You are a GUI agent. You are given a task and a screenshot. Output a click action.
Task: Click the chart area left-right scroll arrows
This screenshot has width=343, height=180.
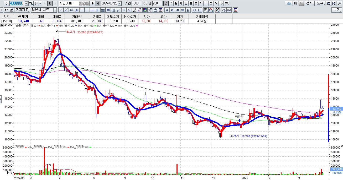tap(2, 25)
